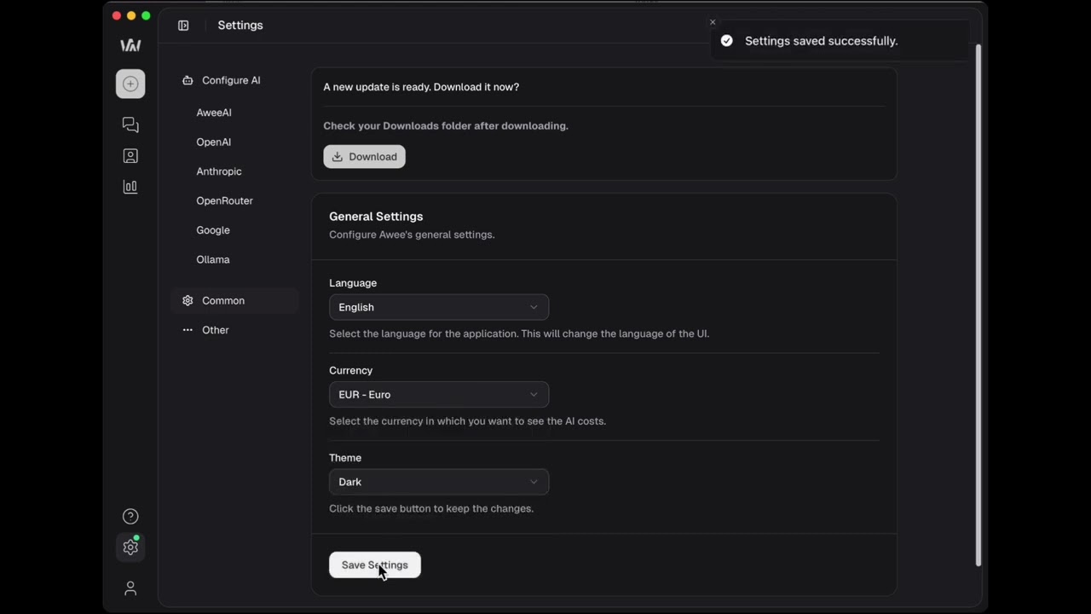Viewport: 1091px width, 614px height.
Task: Click the Save Settings button
Action: click(x=374, y=565)
